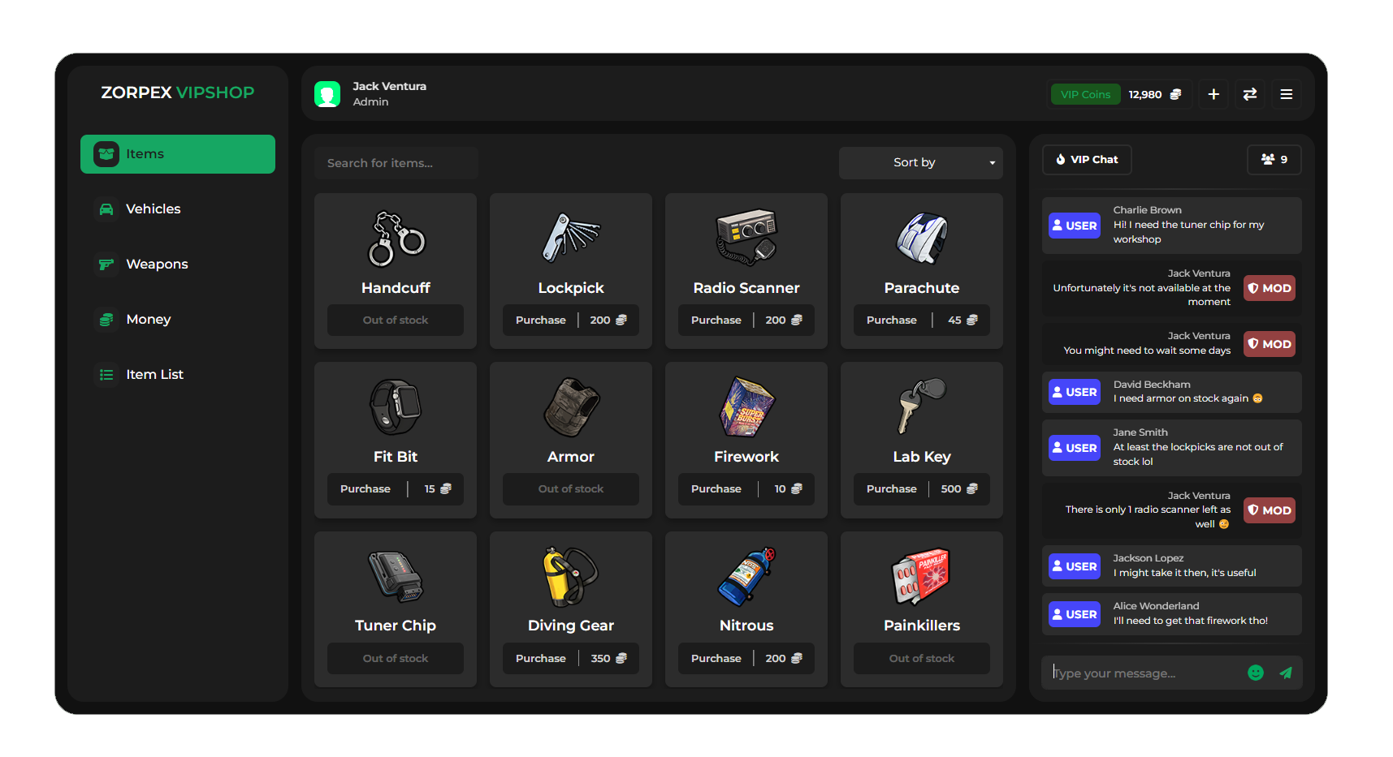Click the Parachute item icon
Viewport: 1393px width, 757px height.
pos(922,238)
